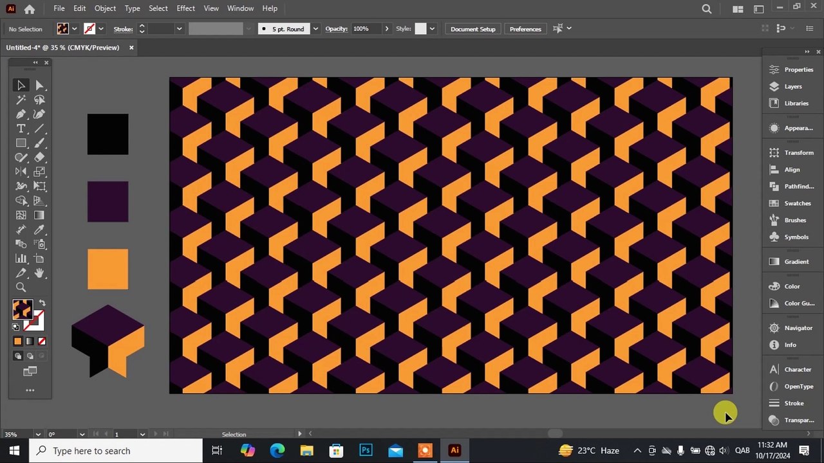Open the Window menu
This screenshot has height=463, width=824.
pyautogui.click(x=240, y=8)
